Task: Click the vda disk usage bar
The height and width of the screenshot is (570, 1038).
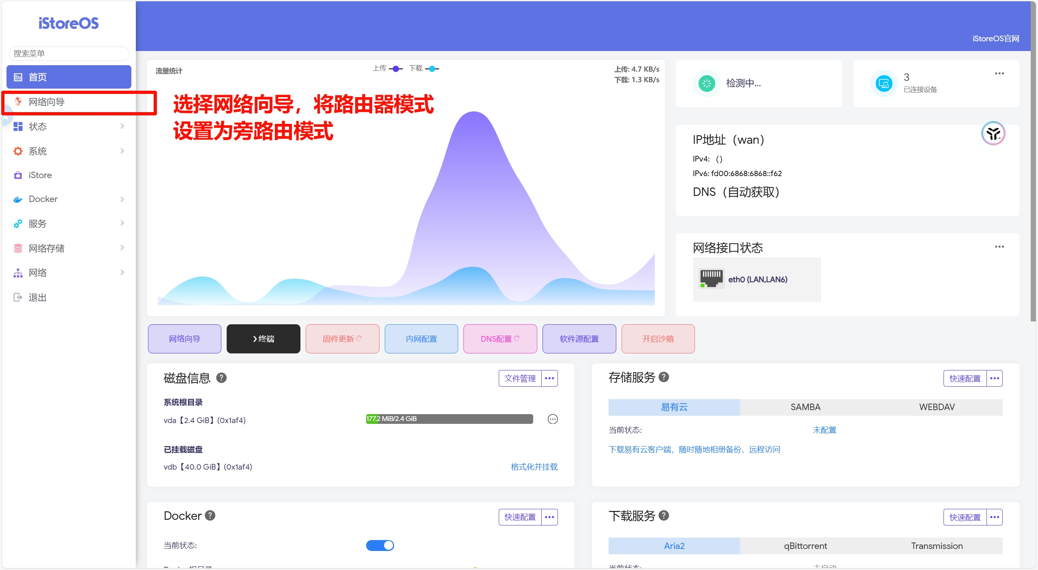Action: pyautogui.click(x=449, y=419)
